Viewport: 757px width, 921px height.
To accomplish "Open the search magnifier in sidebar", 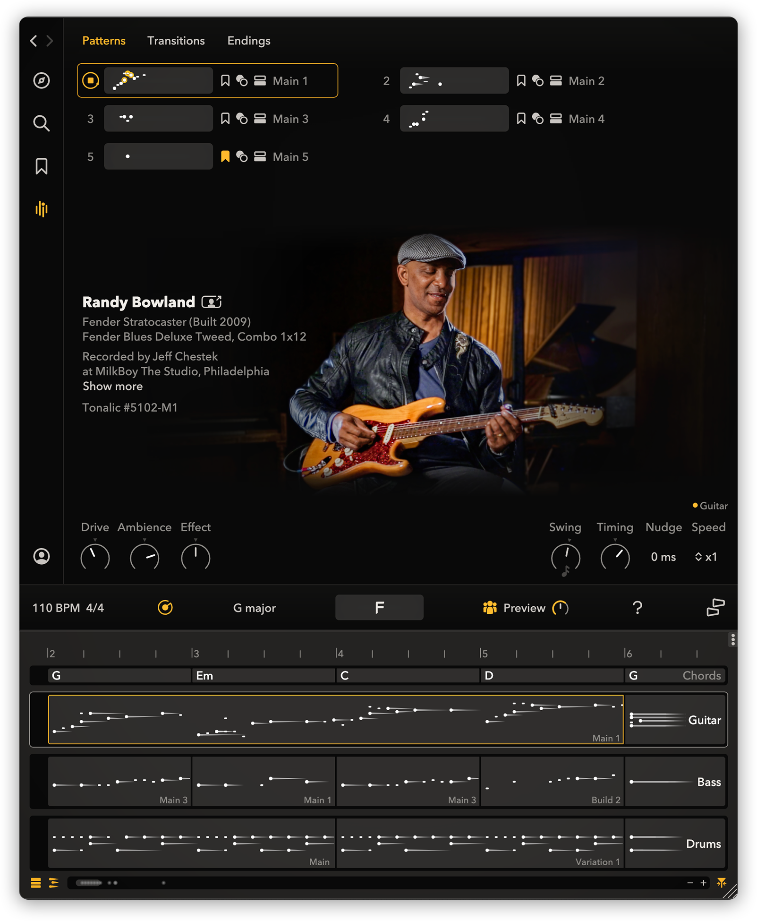I will pos(42,123).
